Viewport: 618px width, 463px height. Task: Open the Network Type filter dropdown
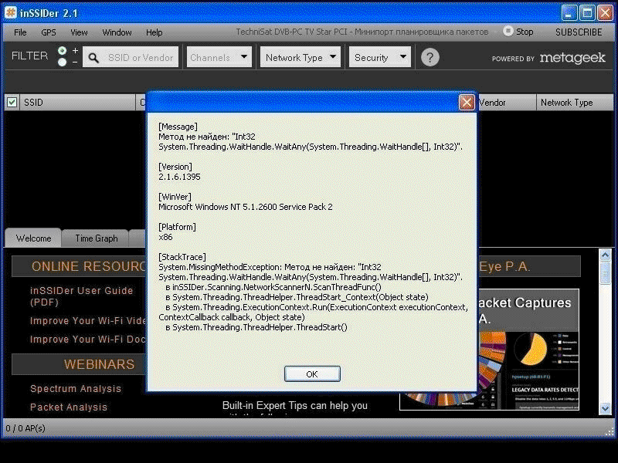coord(301,57)
